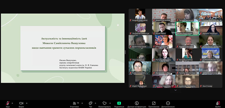The width and height of the screenshot is (225, 108).
Task: Select Юрій Терещенко video tile
Action: 140,81
